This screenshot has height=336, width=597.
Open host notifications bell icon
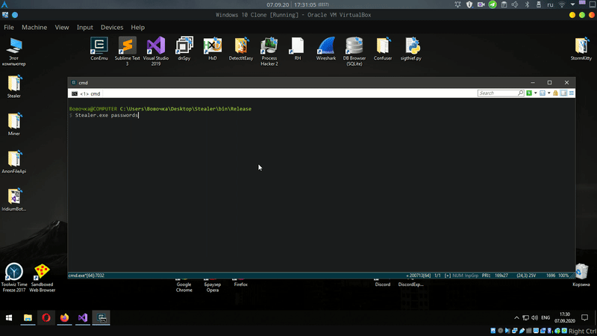(x=457, y=4)
